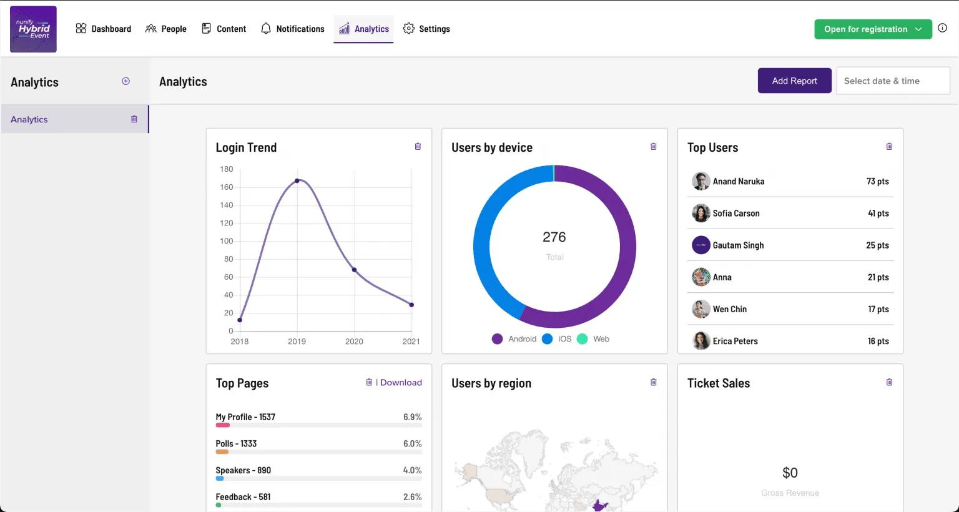Click the Hybrid Event logo
Viewport: 959px width, 512px height.
point(33,29)
